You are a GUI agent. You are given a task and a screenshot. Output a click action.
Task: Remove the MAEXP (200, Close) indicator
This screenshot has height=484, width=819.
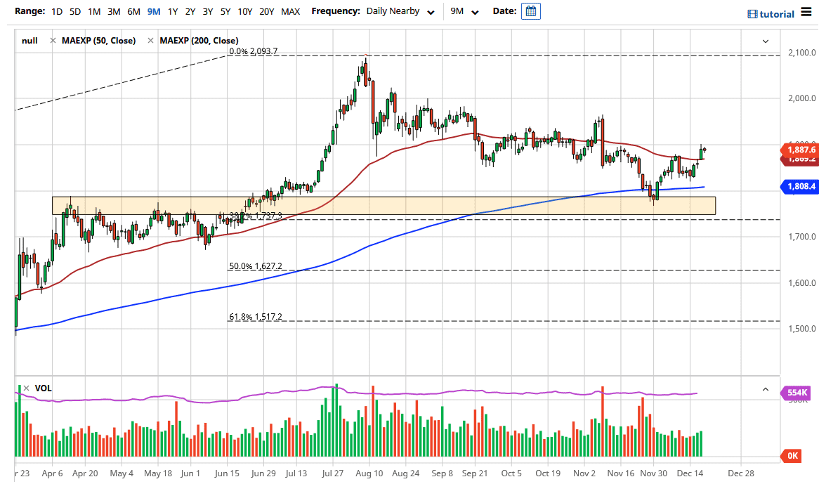150,40
